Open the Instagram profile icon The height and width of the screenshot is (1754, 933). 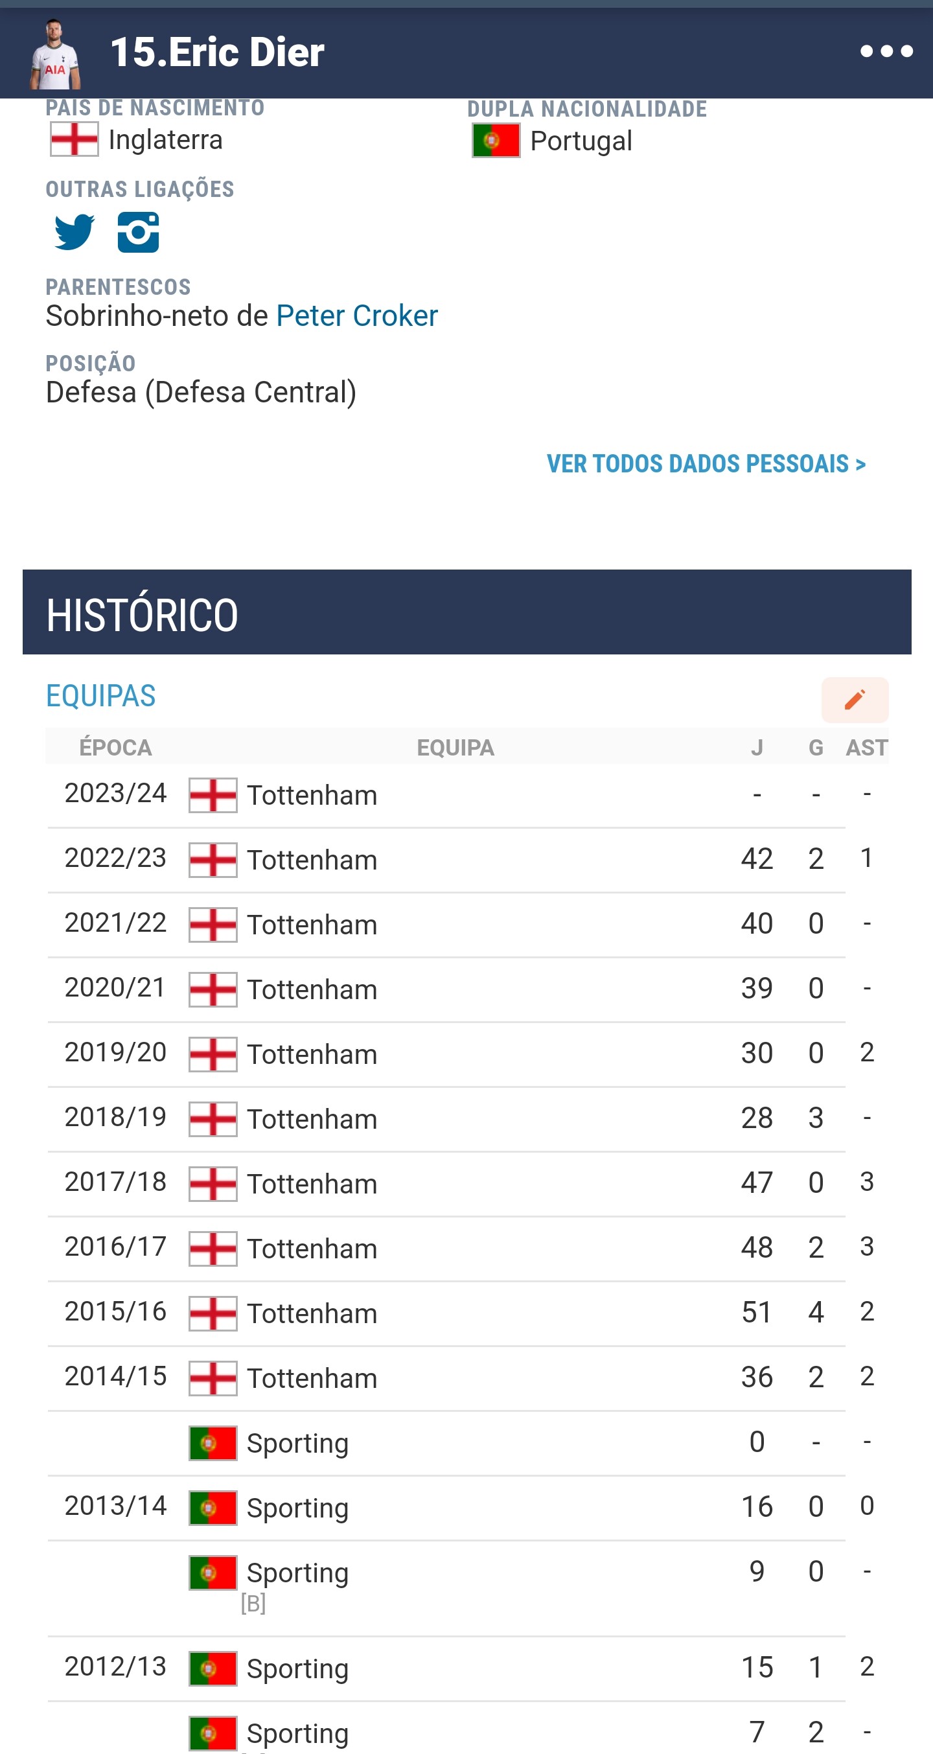[138, 232]
